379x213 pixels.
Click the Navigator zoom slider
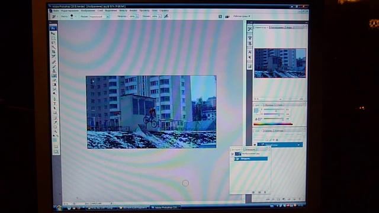click(x=290, y=99)
